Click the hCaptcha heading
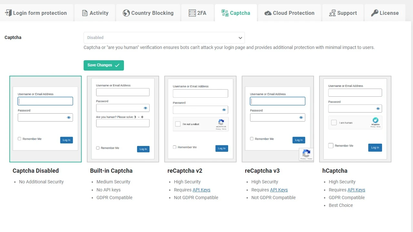The image size is (413, 232). pos(335,171)
